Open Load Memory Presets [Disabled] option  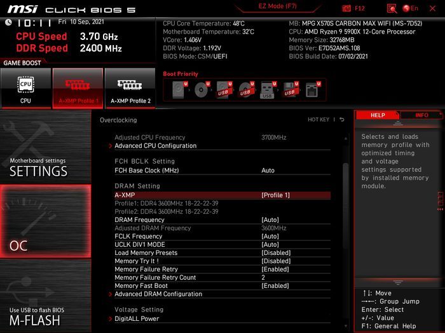(x=222, y=252)
